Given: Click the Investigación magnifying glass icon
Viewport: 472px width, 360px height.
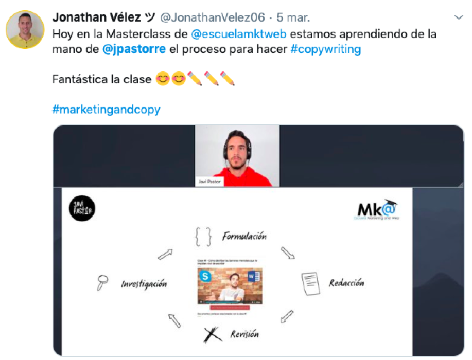Looking at the screenshot, I should (102, 283).
